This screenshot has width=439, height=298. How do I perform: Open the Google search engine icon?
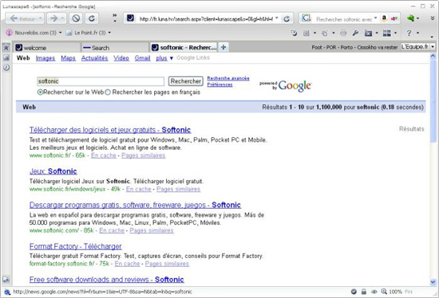click(x=306, y=18)
